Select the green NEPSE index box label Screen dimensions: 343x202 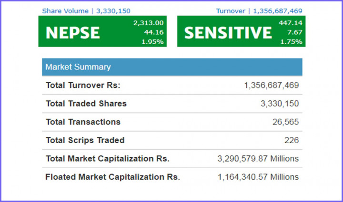[x=72, y=32]
